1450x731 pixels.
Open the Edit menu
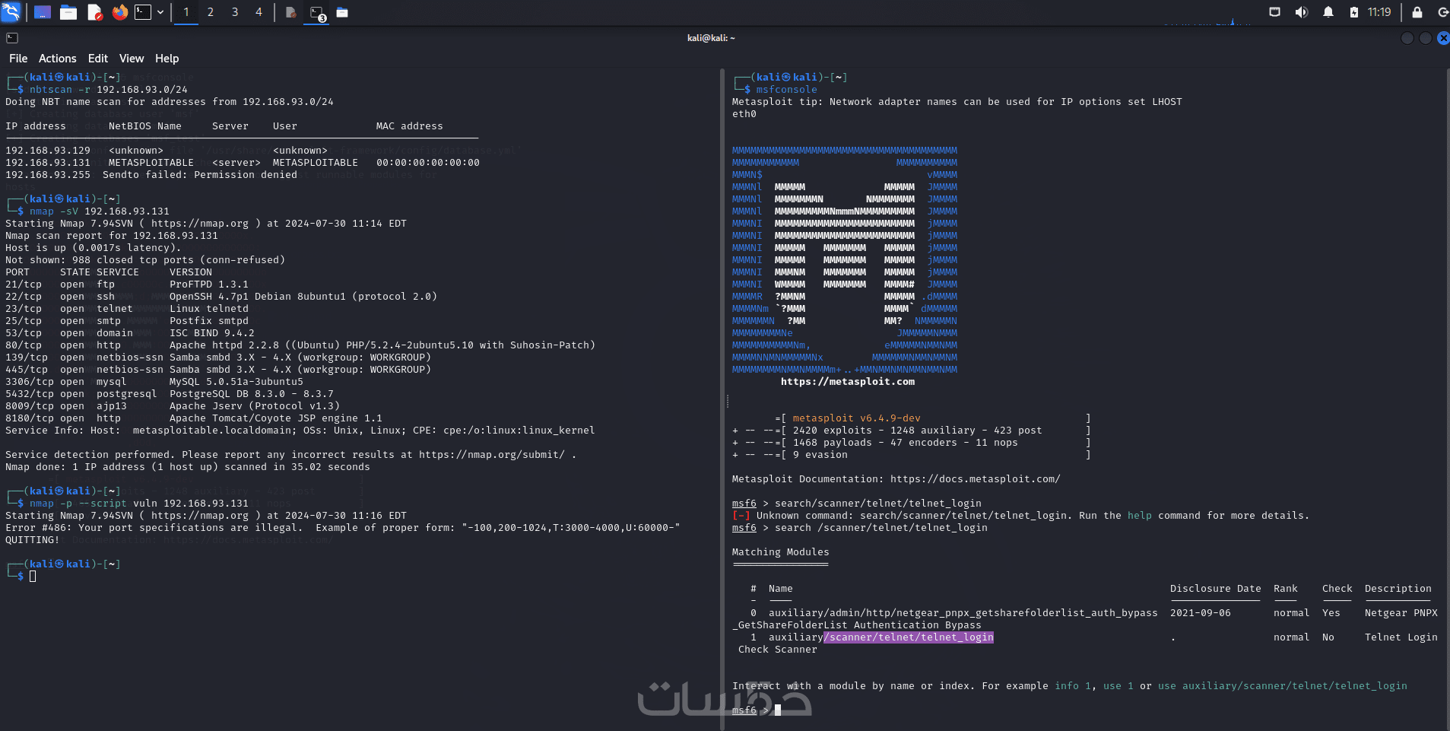coord(98,59)
